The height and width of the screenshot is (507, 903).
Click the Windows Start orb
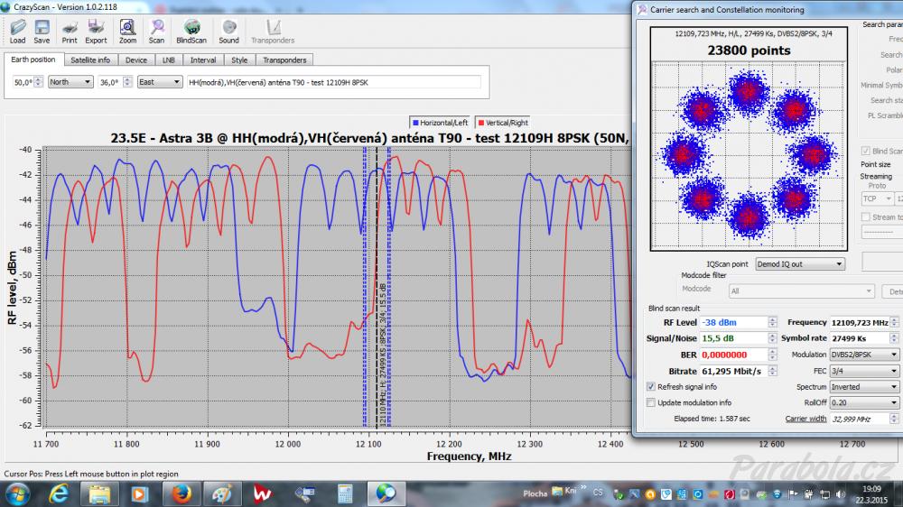pos(16,494)
